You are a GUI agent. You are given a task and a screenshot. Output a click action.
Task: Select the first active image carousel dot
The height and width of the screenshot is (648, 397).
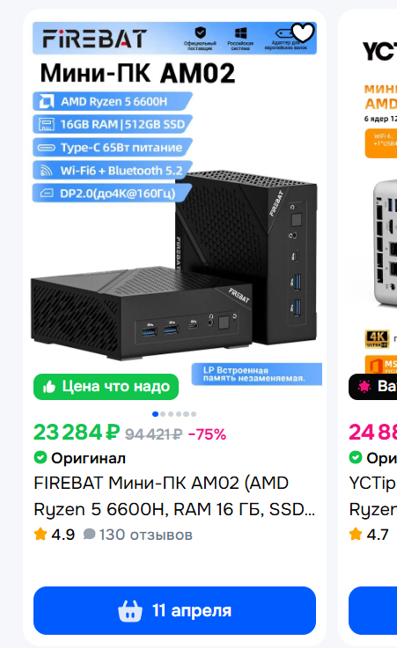[155, 413]
